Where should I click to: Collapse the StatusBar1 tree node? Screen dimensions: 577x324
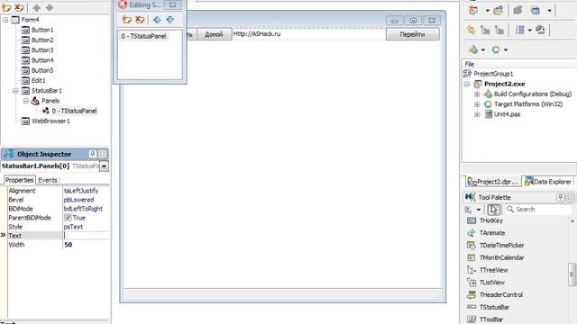pyautogui.click(x=16, y=91)
